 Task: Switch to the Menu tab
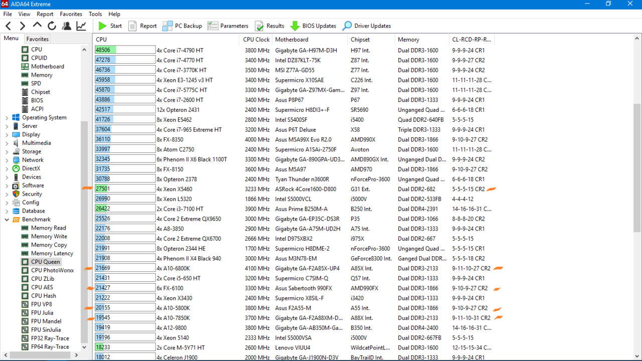pyautogui.click(x=11, y=39)
